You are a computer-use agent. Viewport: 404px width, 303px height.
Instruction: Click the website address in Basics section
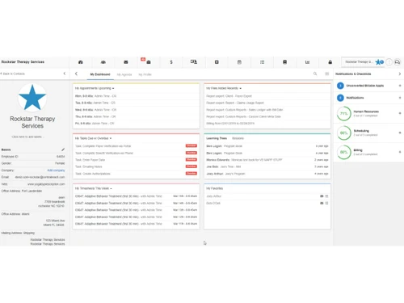46,184
